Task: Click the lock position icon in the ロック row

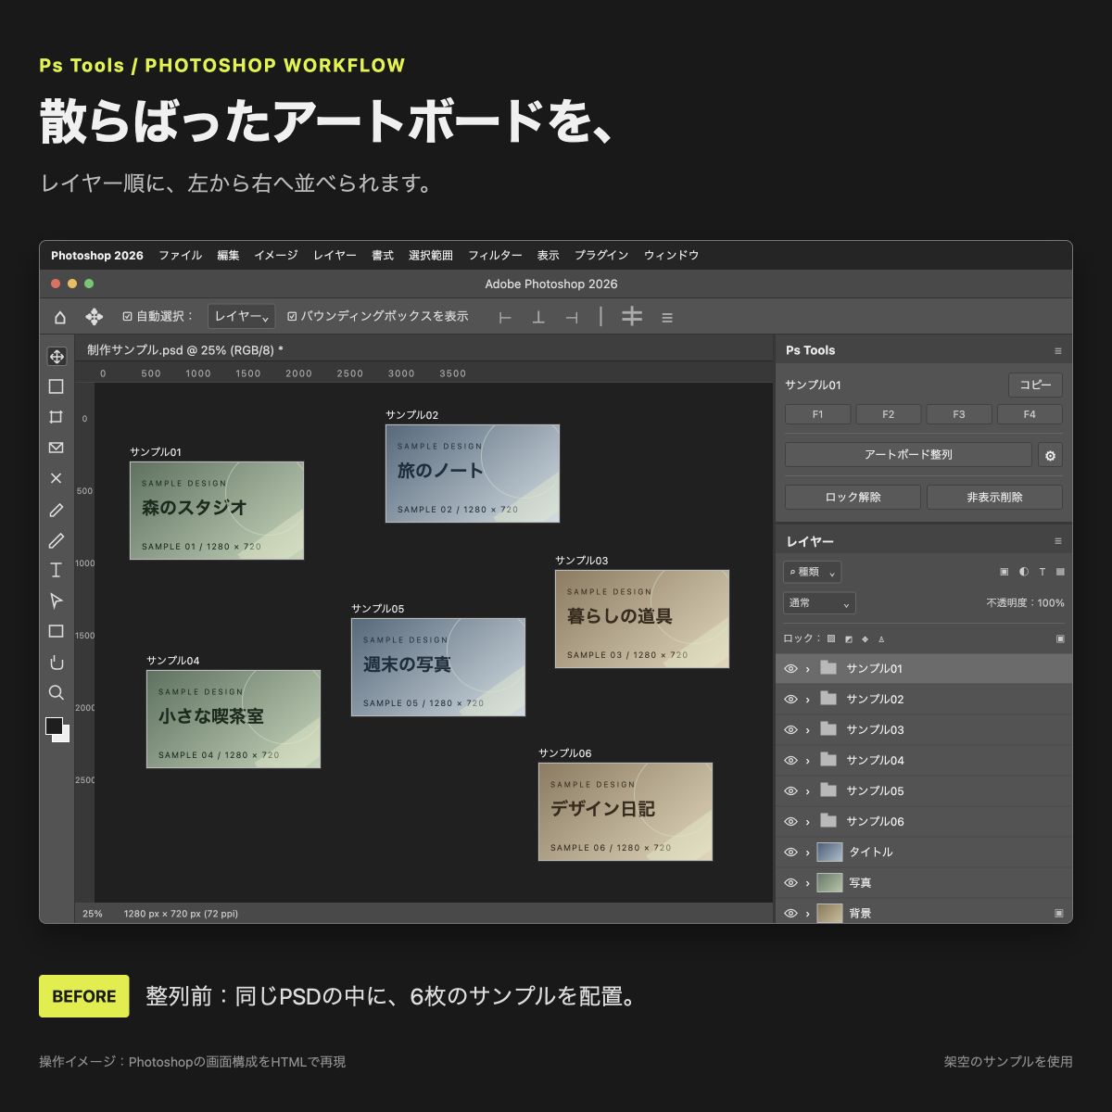Action: pyautogui.click(x=865, y=638)
